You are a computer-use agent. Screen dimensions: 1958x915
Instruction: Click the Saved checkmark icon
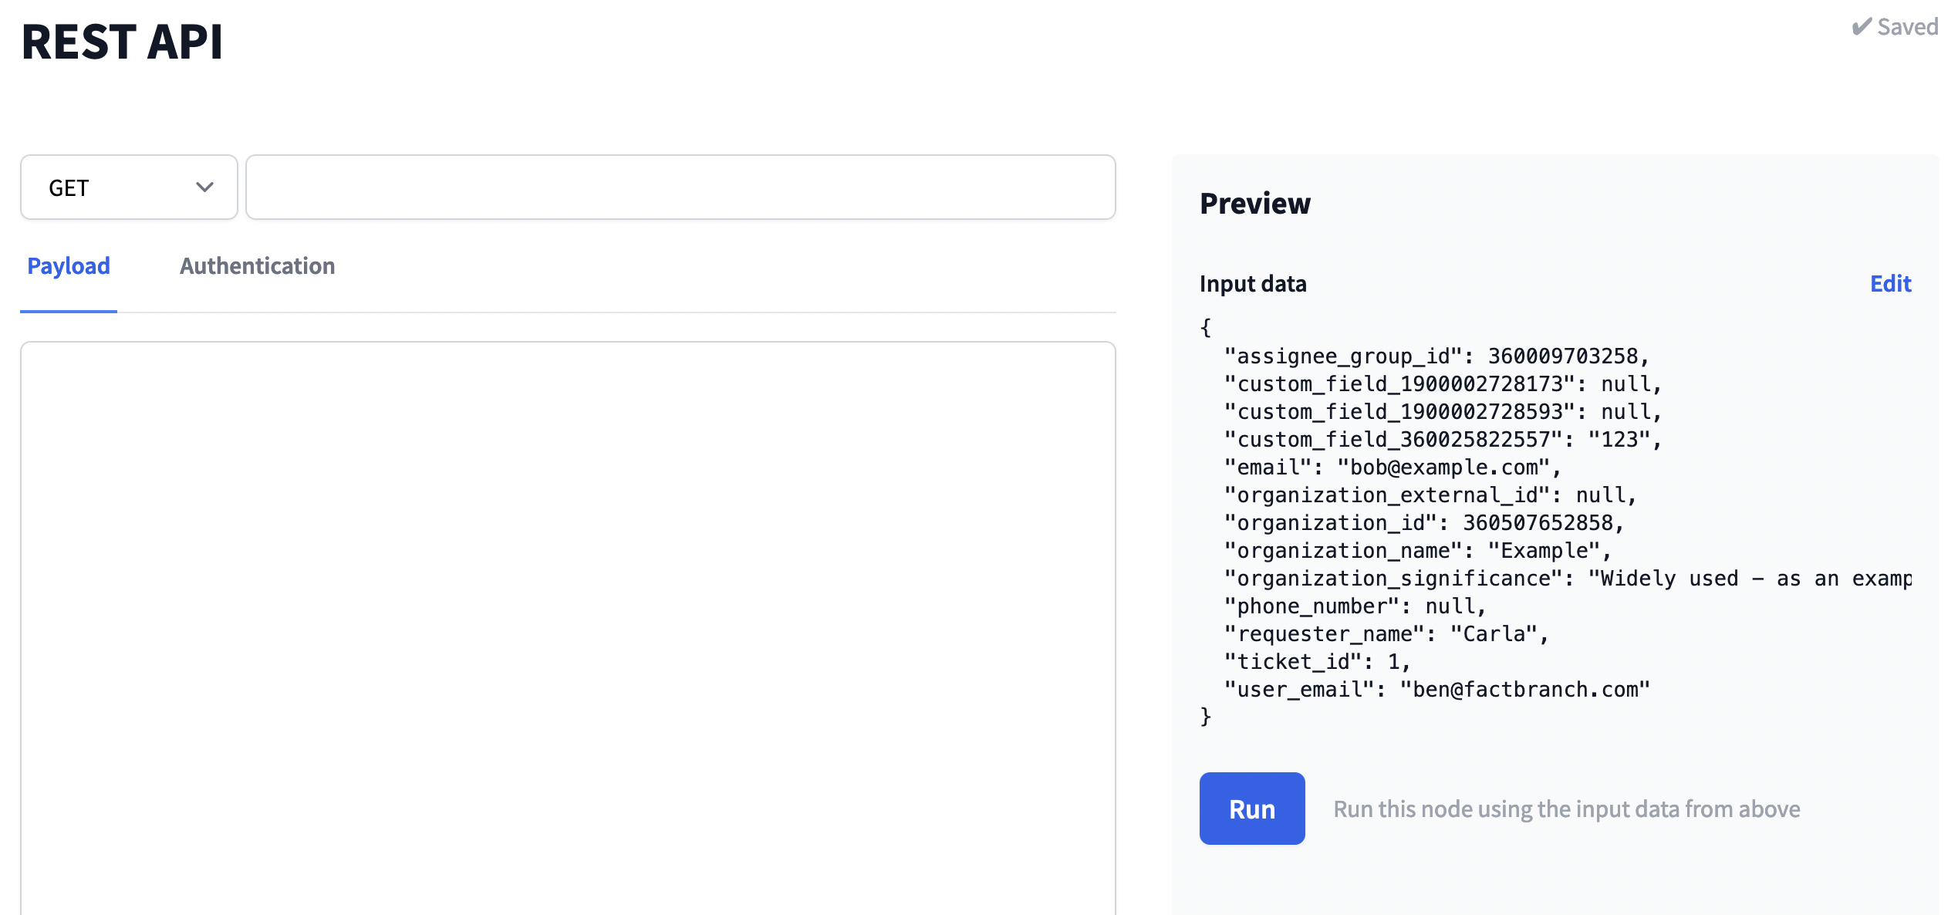(x=1861, y=25)
